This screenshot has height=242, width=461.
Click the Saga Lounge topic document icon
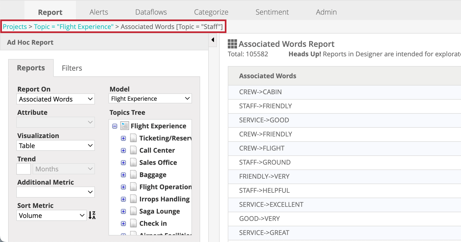point(133,211)
